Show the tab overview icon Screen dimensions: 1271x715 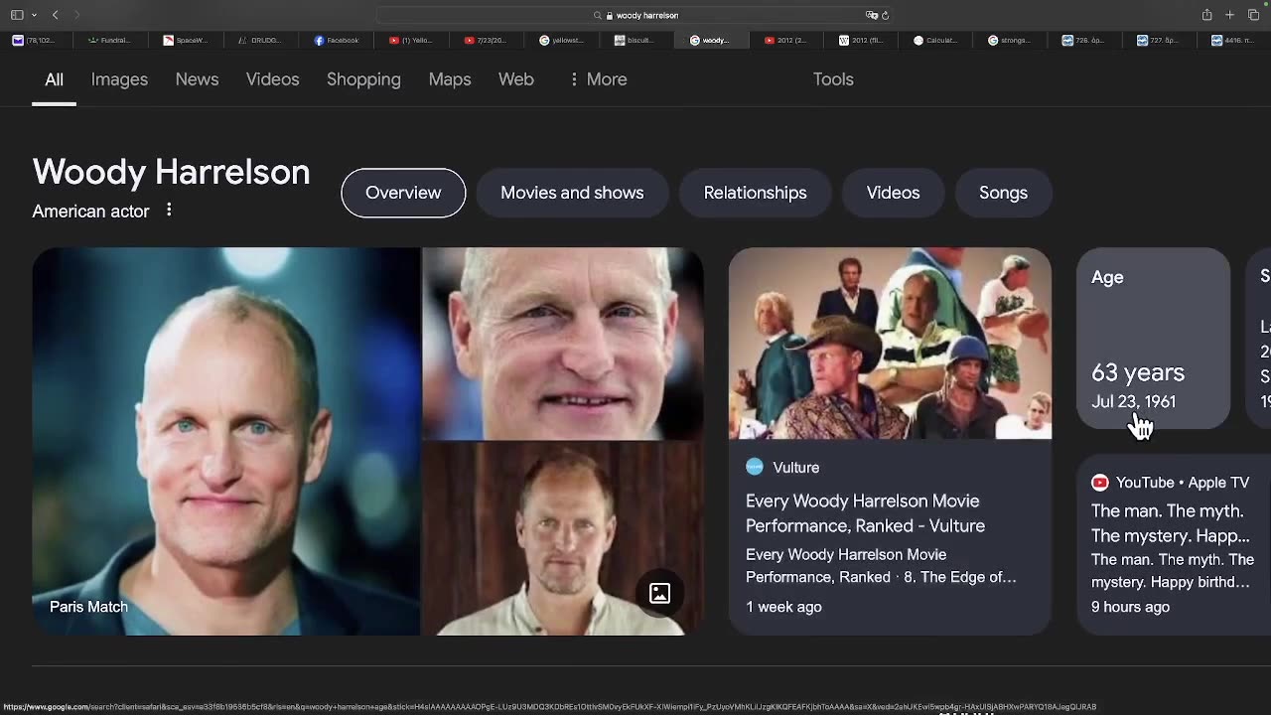1253,15
